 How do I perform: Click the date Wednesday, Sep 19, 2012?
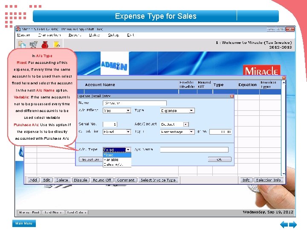click(268, 212)
